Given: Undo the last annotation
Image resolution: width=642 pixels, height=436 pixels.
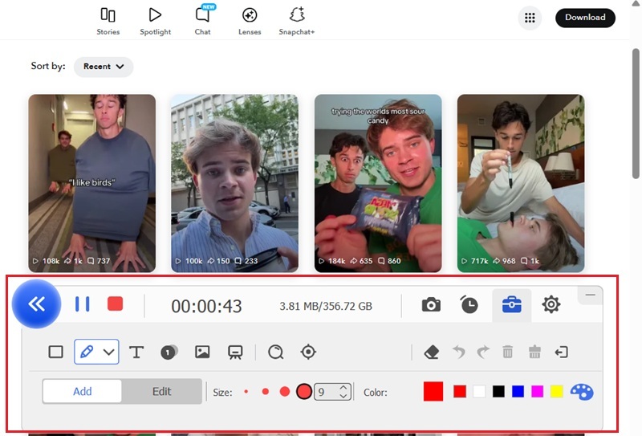Looking at the screenshot, I should tap(458, 352).
